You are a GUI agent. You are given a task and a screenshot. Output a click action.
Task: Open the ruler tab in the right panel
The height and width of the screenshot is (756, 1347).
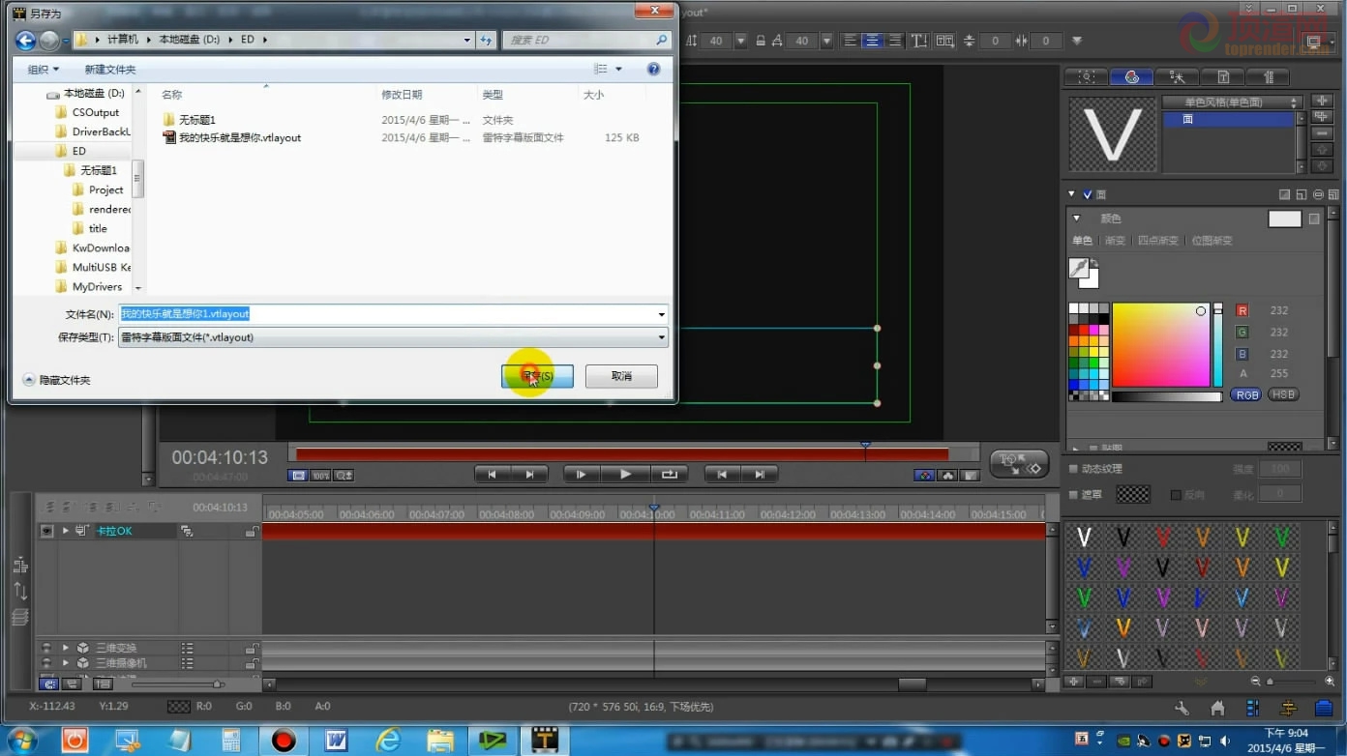point(1269,76)
